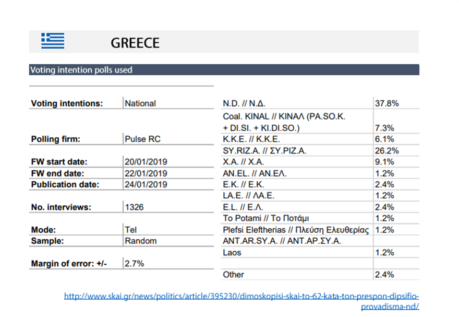Click the number of interviews value 1326
This screenshot has width=459, height=317.
(x=134, y=207)
